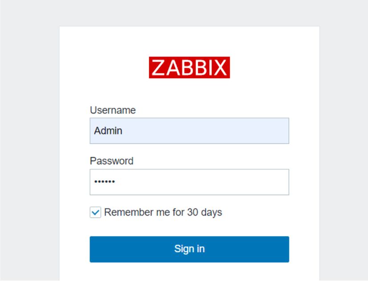368x281 pixels.
Task: Uncheck the Remember me checkbox
Action: point(95,212)
